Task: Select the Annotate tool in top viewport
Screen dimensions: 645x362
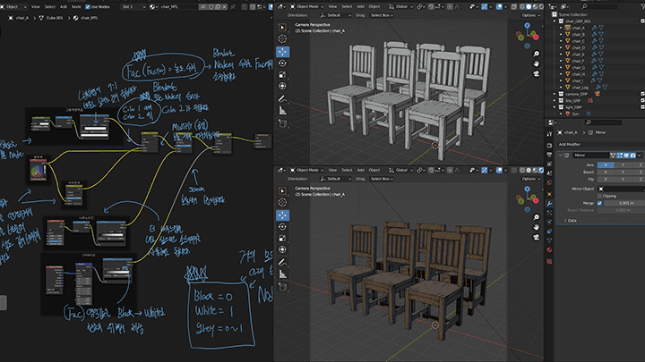Action: click(282, 99)
